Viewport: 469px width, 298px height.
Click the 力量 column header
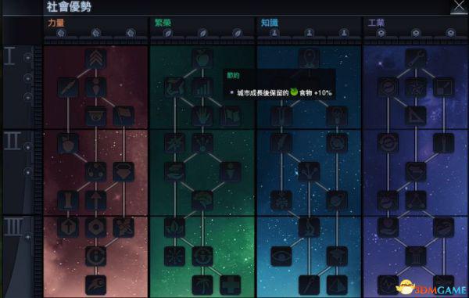tap(56, 23)
